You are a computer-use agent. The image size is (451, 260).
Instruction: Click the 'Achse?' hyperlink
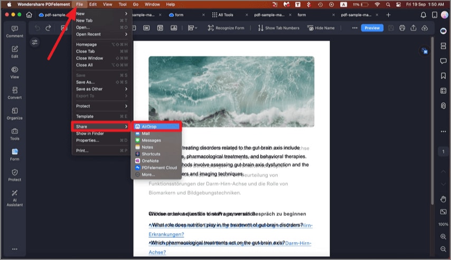(x=157, y=252)
